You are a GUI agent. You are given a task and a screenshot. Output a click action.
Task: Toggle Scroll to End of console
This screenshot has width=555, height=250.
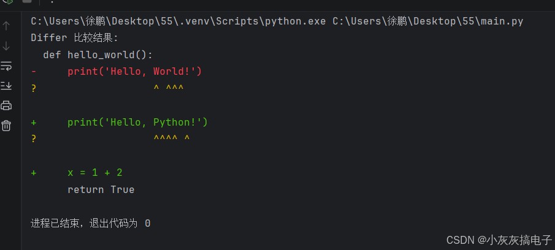(x=6, y=85)
